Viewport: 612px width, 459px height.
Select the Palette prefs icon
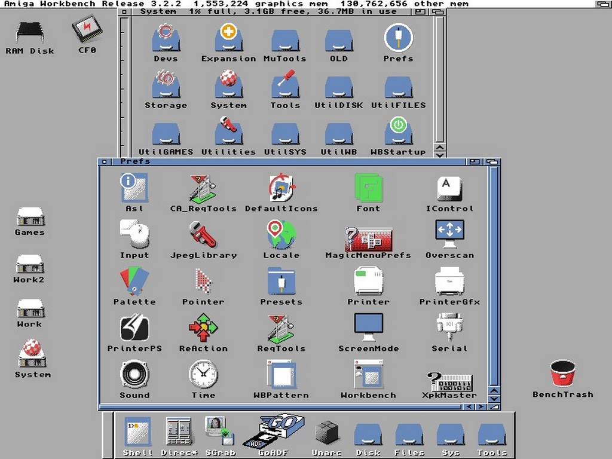134,281
